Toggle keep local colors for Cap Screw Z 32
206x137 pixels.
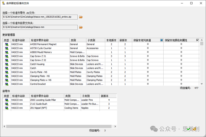coord(181,60)
